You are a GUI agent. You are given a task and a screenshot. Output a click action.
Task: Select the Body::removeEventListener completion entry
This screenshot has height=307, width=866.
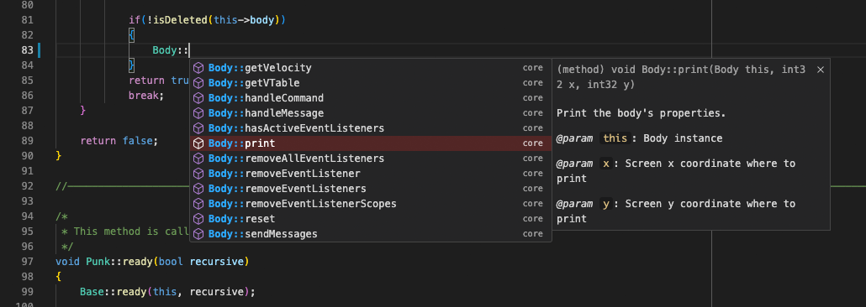[371, 174]
